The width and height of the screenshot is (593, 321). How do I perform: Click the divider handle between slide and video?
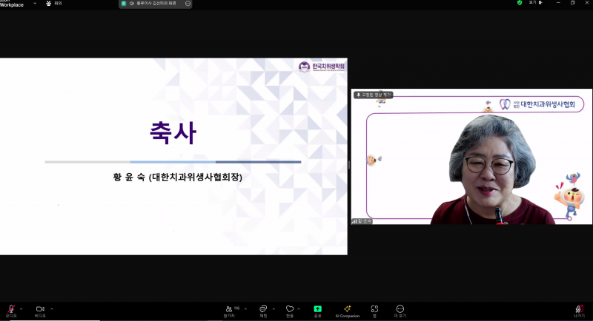(x=348, y=164)
